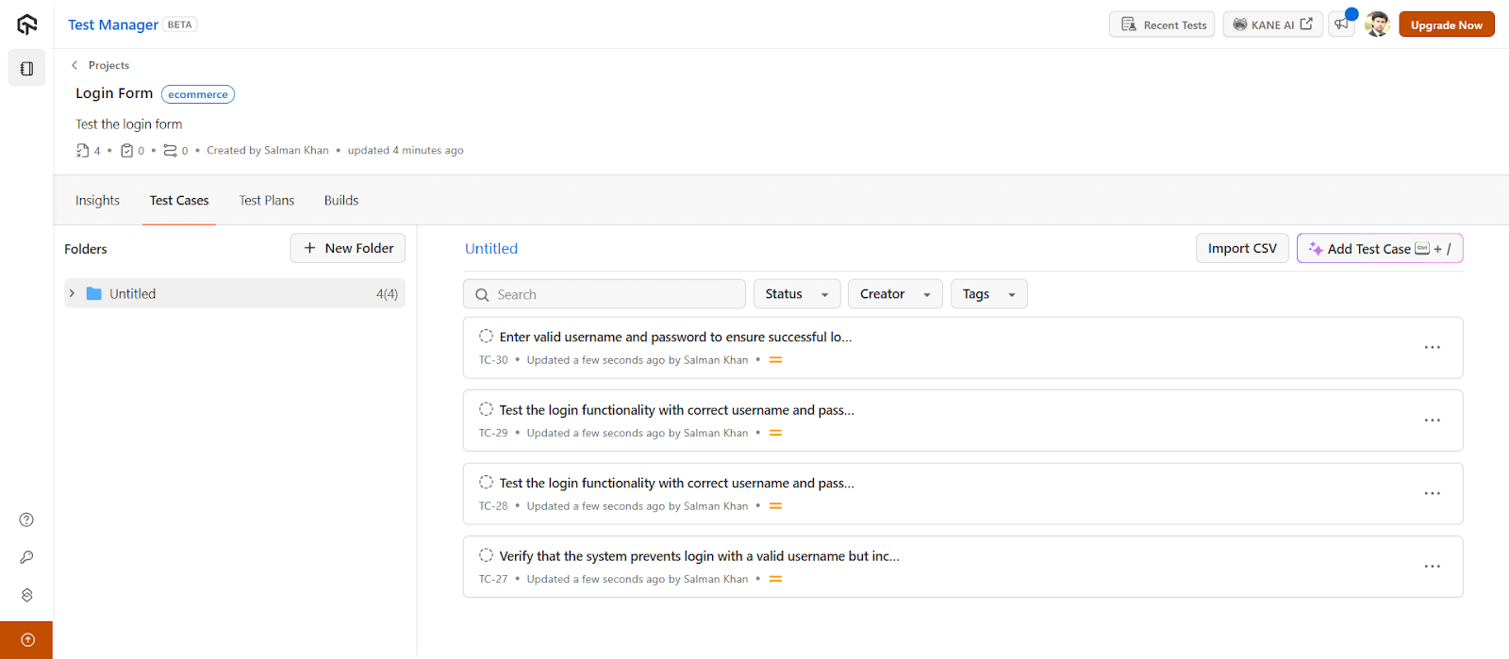Click the integrations icon above upload button
The image size is (1509, 659).
click(x=26, y=595)
